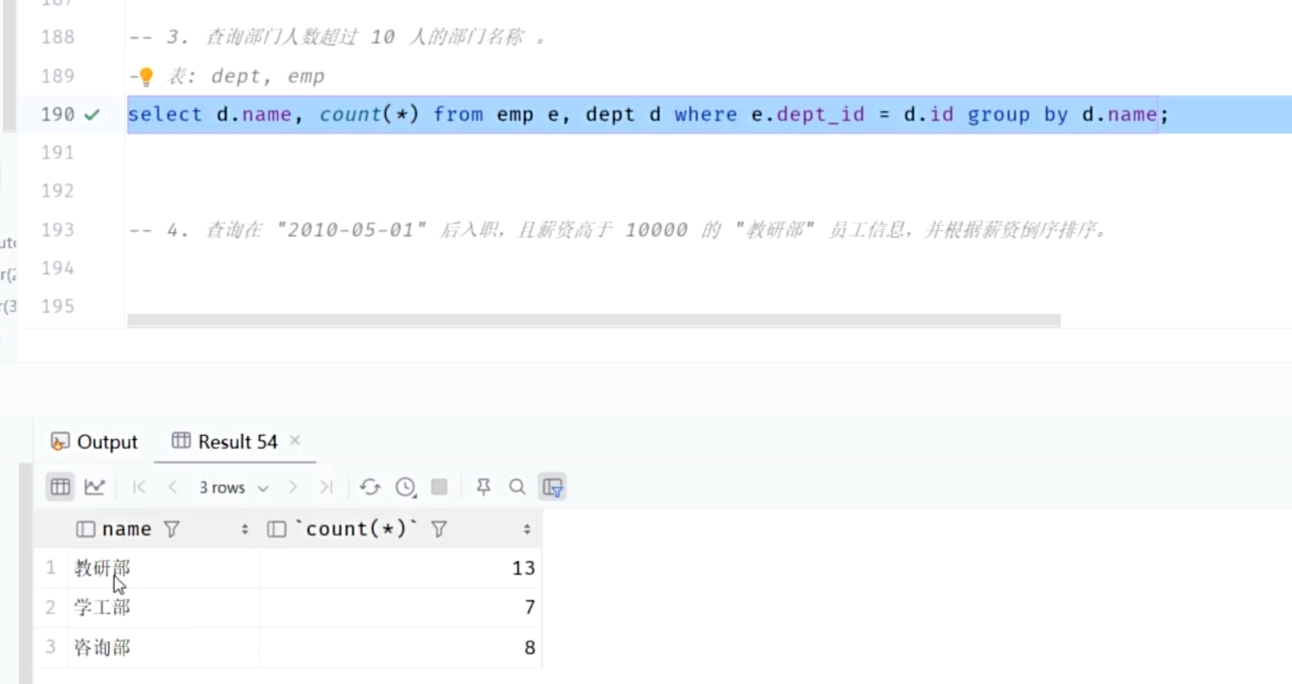The width and height of the screenshot is (1292, 684).
Task: Pin the Result 54 tab
Action: point(483,487)
